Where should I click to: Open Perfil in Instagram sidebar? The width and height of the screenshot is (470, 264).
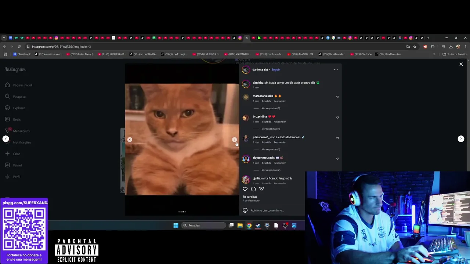tap(13, 177)
